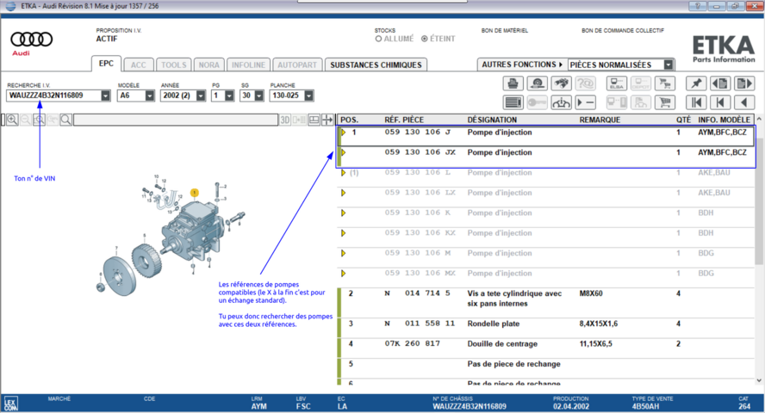Image resolution: width=765 pixels, height=413 pixels.
Task: Click the pushpin icon
Action: click(x=696, y=83)
